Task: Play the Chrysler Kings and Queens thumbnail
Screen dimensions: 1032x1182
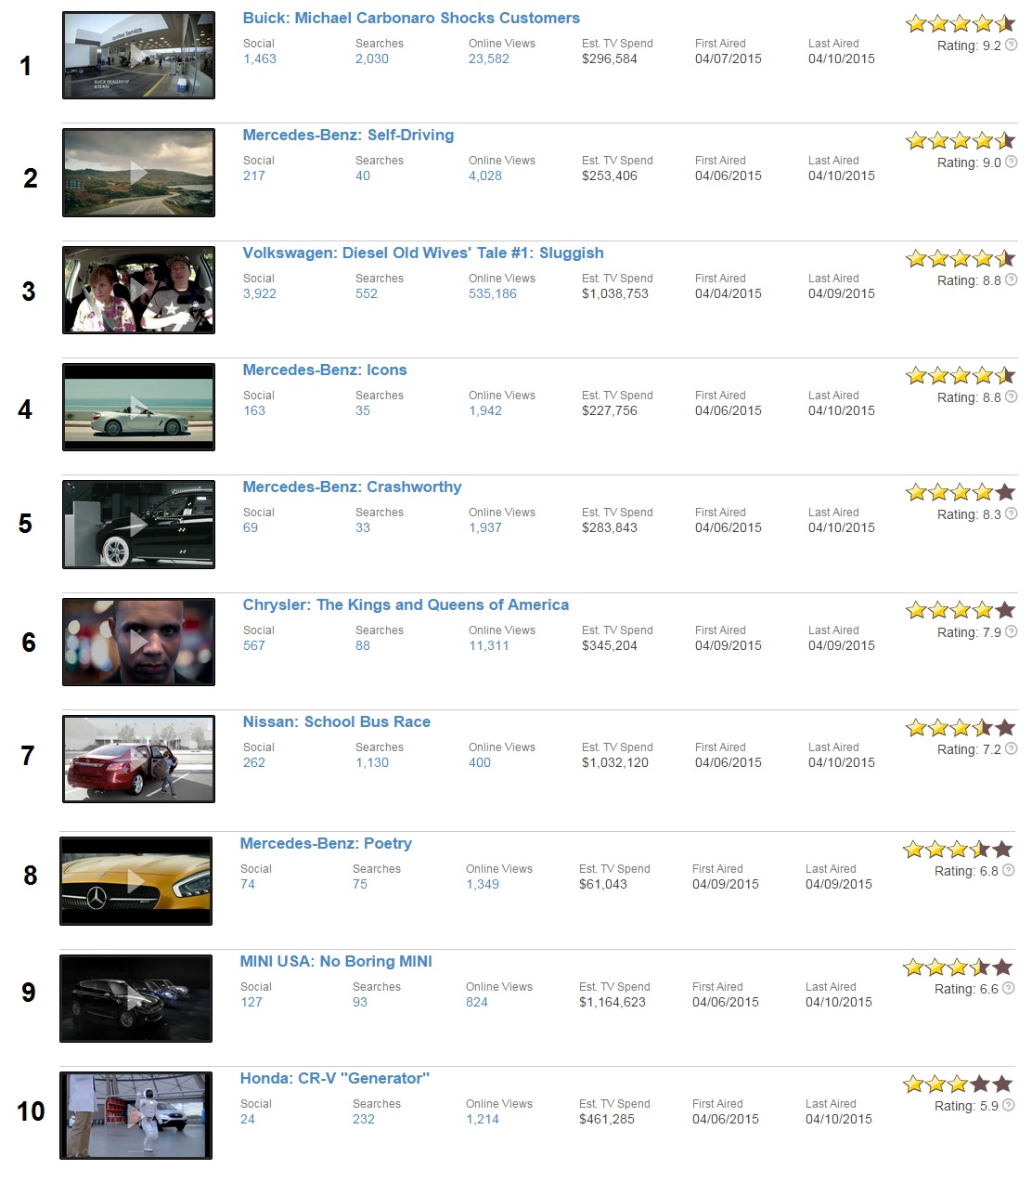Action: click(x=138, y=642)
